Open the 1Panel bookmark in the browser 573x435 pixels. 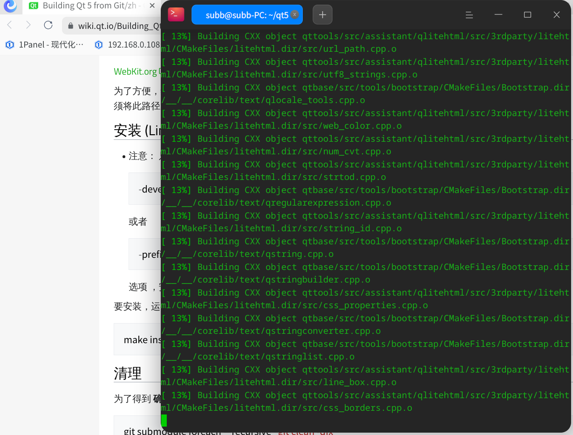45,45
